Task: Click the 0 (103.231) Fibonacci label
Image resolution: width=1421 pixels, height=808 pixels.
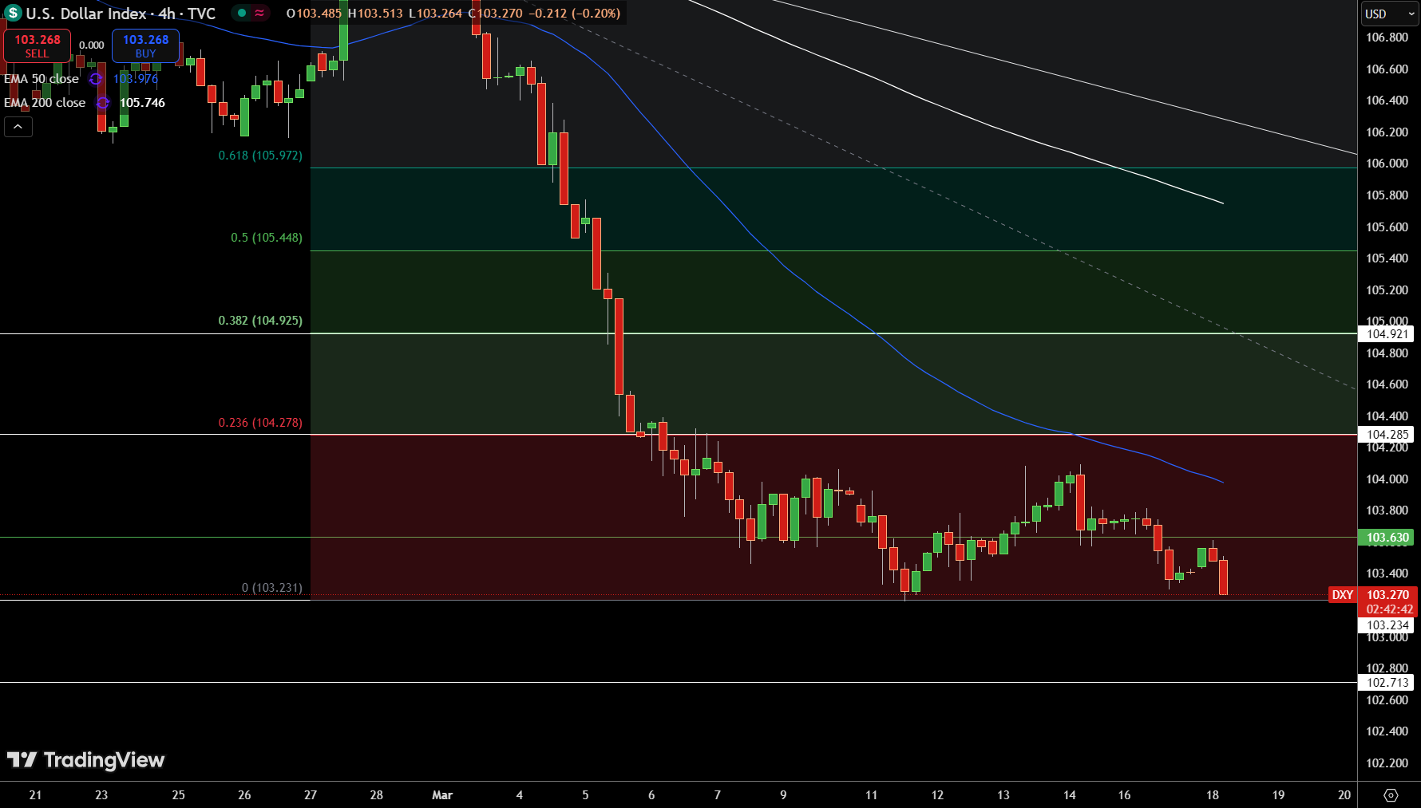Action: 272,588
